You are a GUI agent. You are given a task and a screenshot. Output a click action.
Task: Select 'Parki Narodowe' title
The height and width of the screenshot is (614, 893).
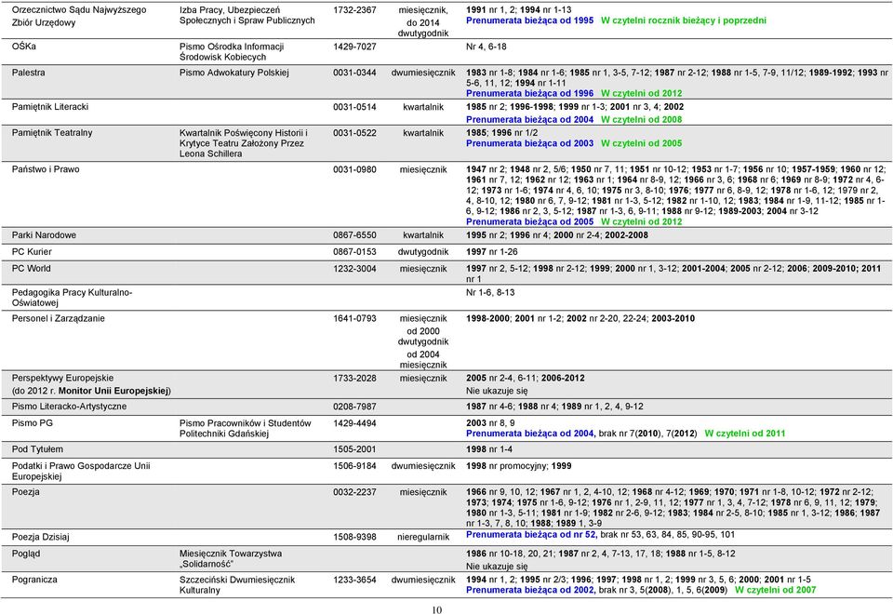pos(44,235)
